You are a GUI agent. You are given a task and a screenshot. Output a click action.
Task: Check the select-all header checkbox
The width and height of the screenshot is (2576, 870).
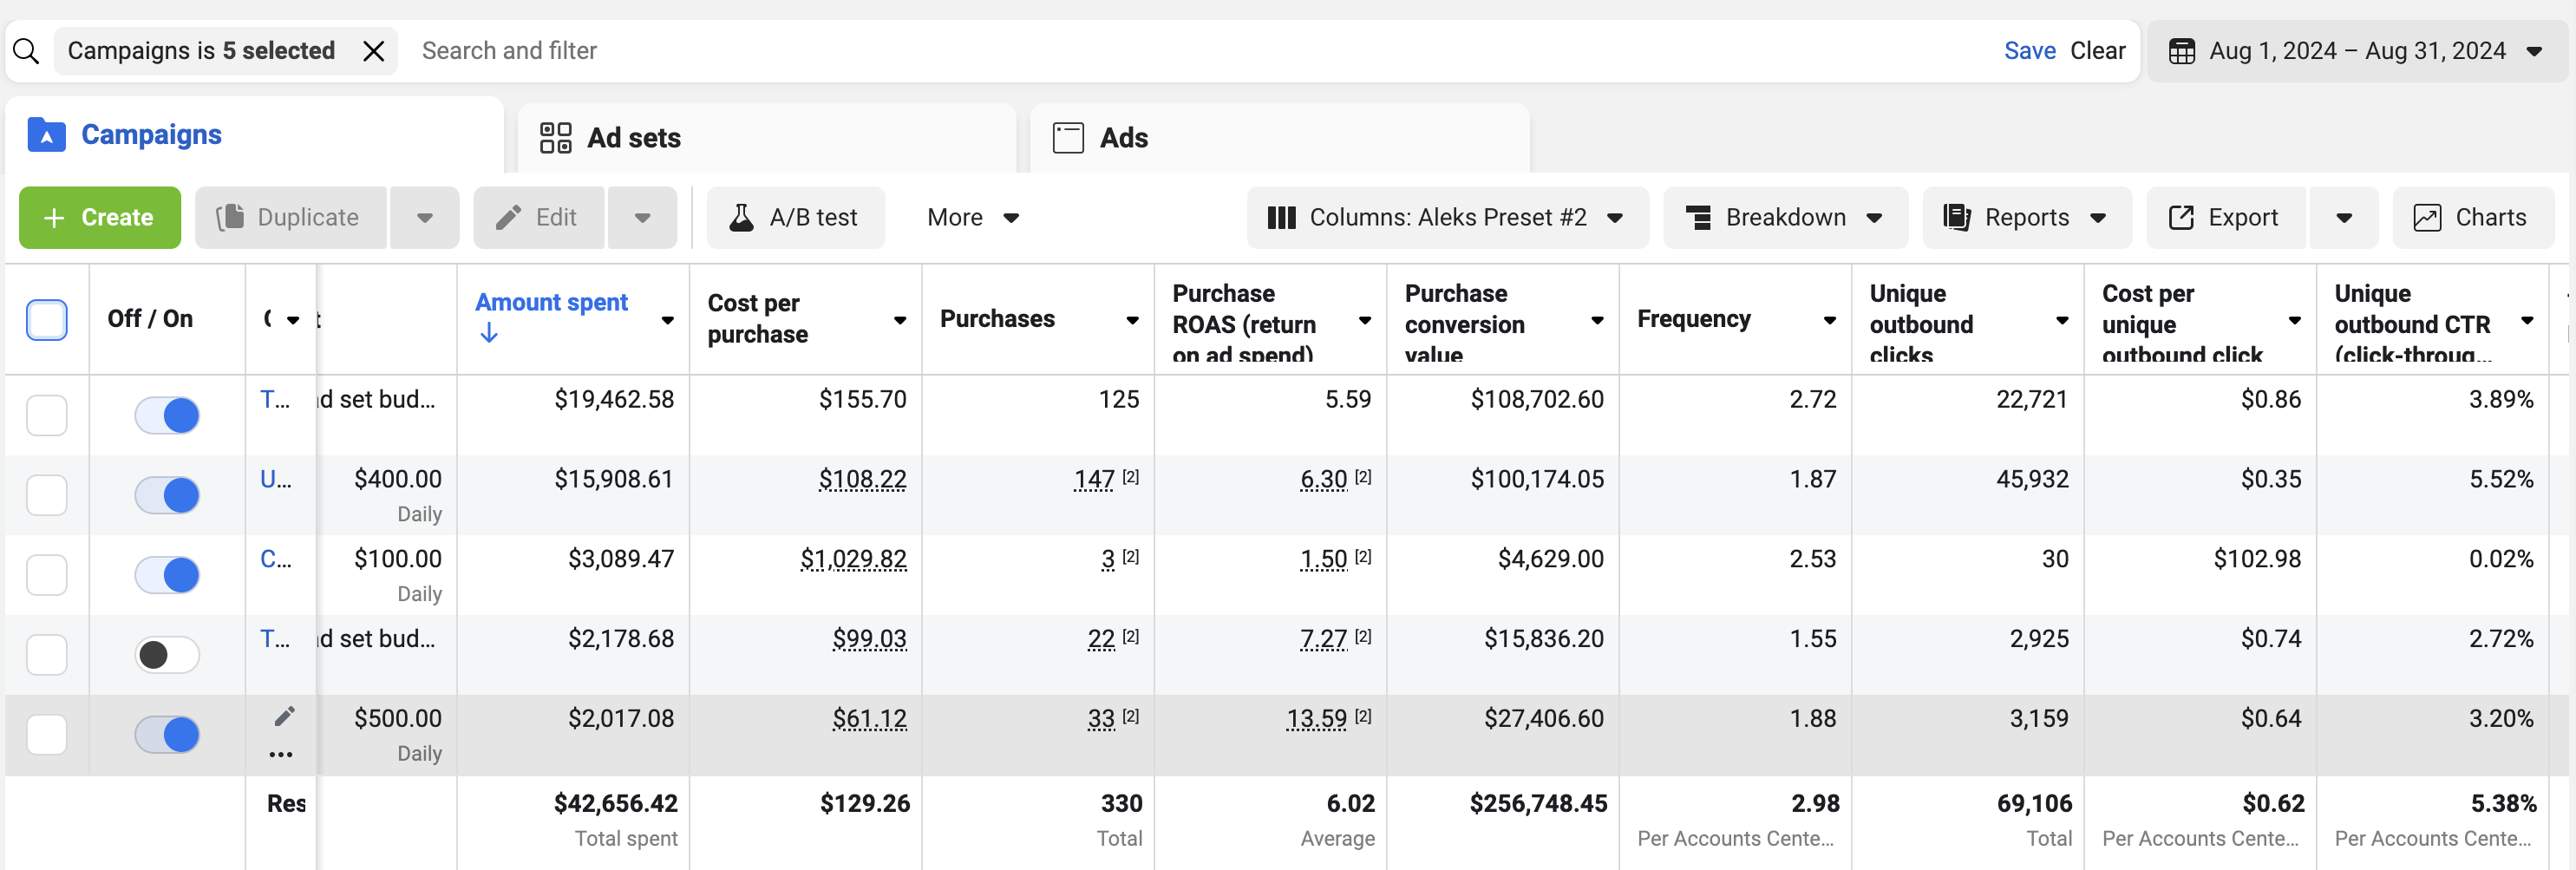pyautogui.click(x=46, y=320)
